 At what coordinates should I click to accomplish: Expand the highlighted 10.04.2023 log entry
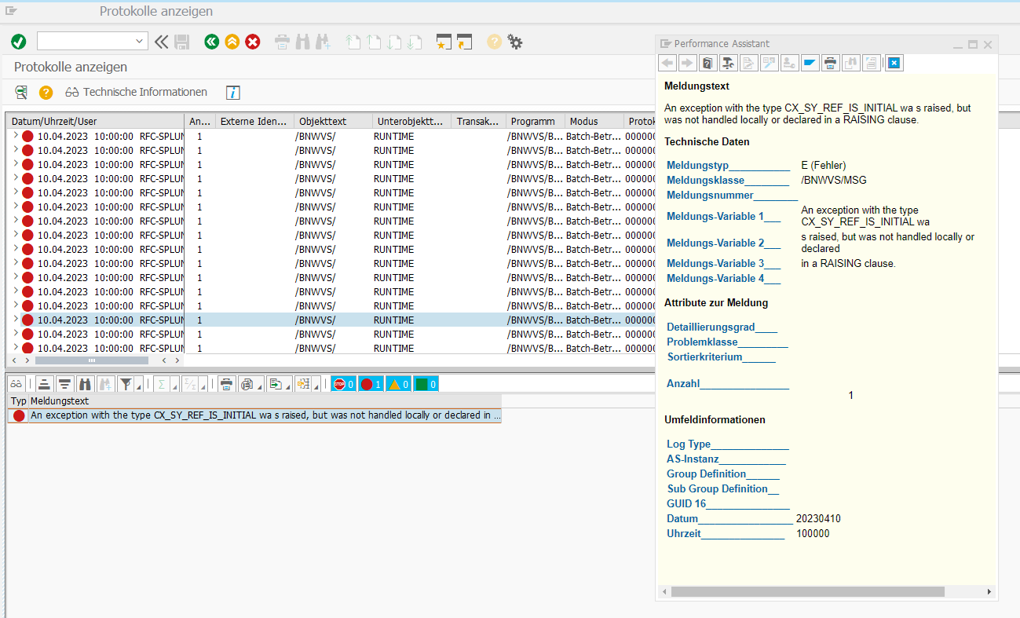tap(15, 320)
